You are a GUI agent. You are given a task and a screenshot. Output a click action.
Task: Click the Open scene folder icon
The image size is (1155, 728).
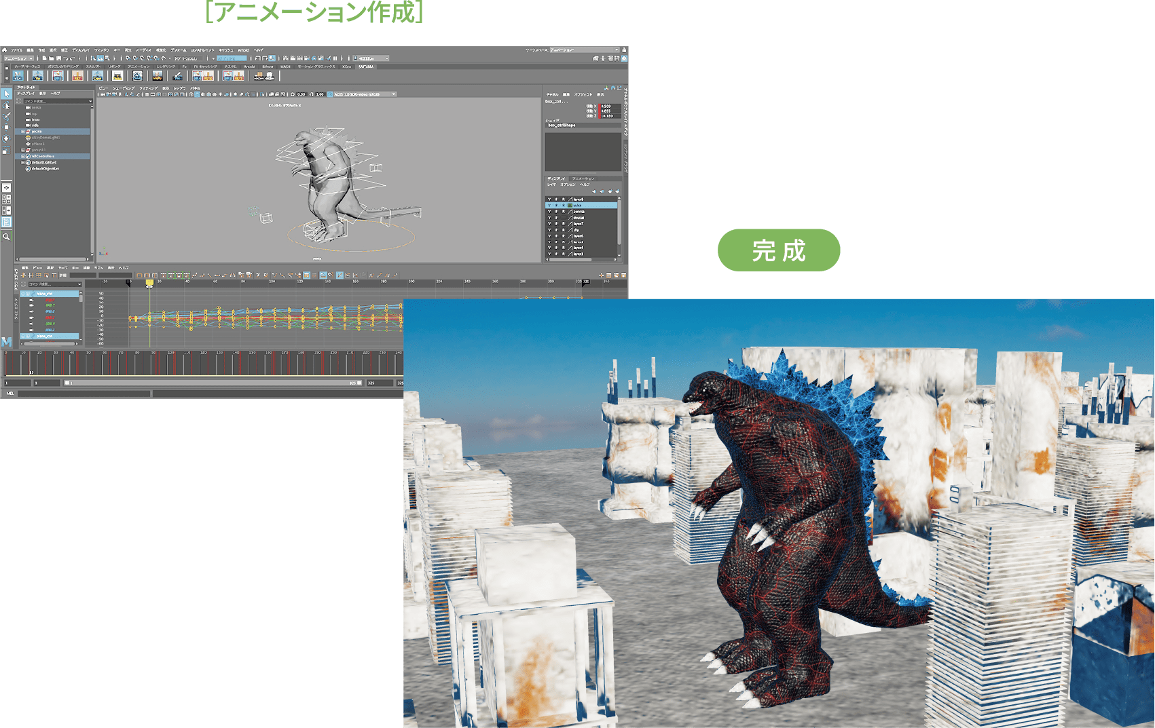point(52,58)
